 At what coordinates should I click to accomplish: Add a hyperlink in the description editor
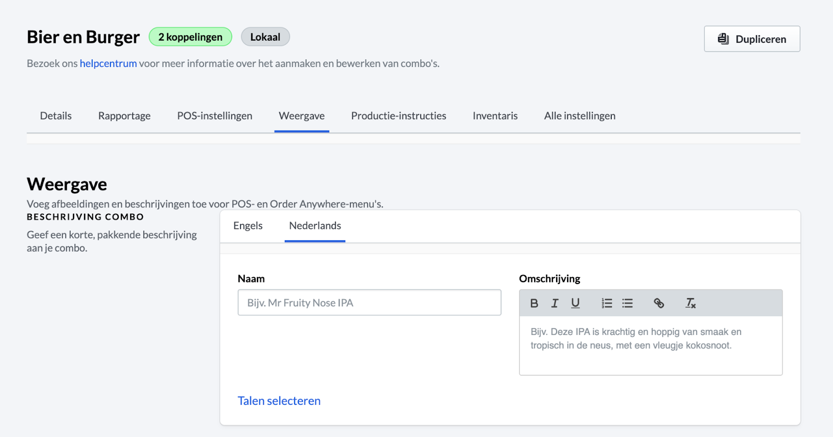click(x=659, y=303)
